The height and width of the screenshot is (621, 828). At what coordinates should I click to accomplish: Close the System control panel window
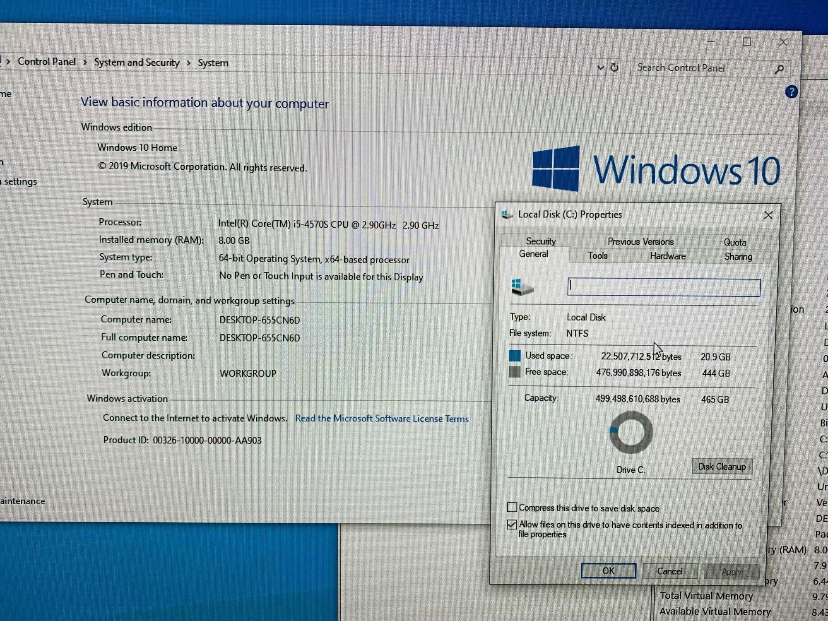(783, 42)
